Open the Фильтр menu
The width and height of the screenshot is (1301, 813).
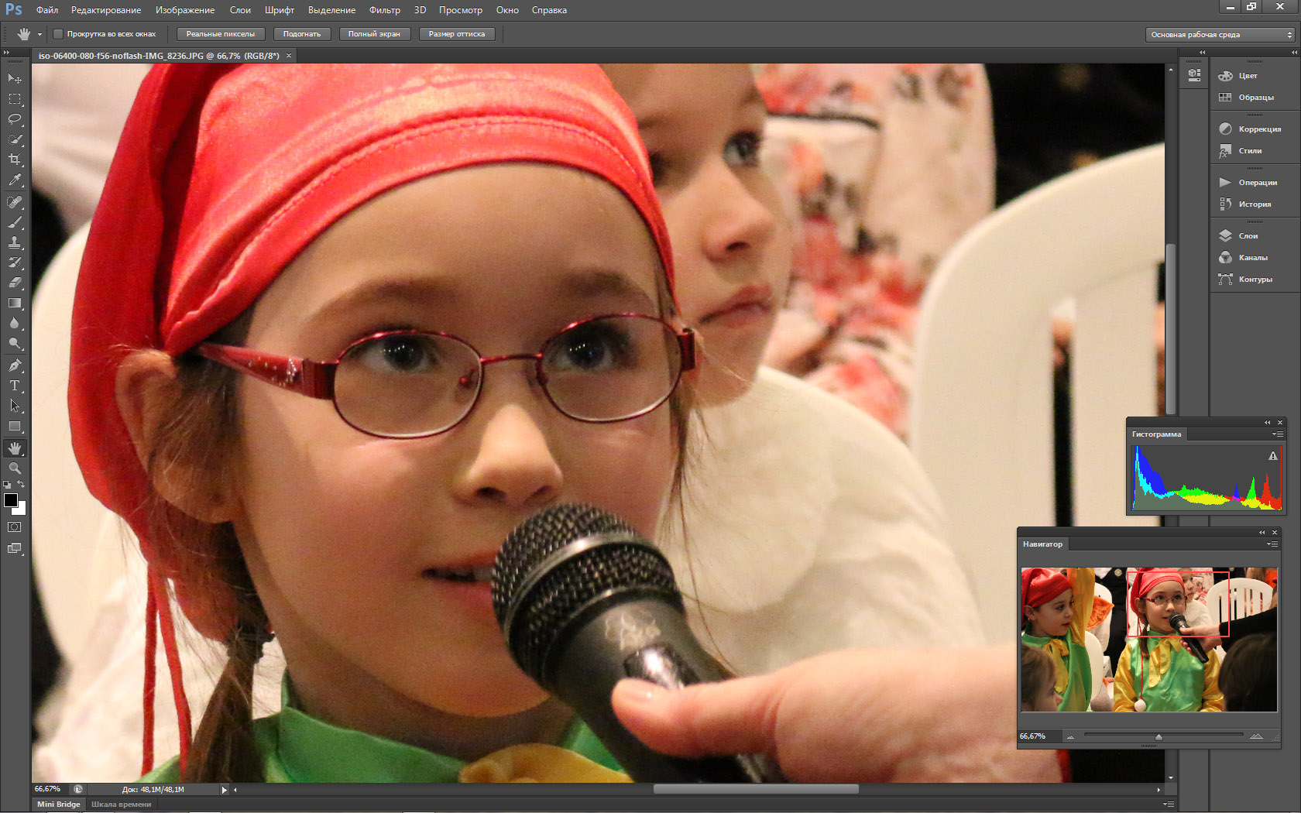click(385, 10)
